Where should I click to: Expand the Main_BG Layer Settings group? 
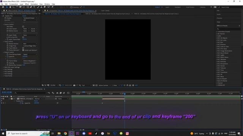click(x=3, y=67)
